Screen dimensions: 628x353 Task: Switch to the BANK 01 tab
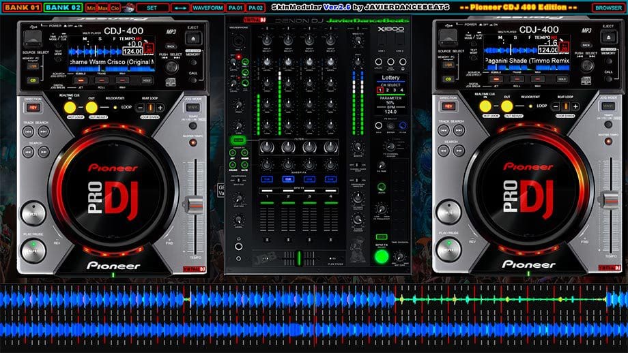21,7
